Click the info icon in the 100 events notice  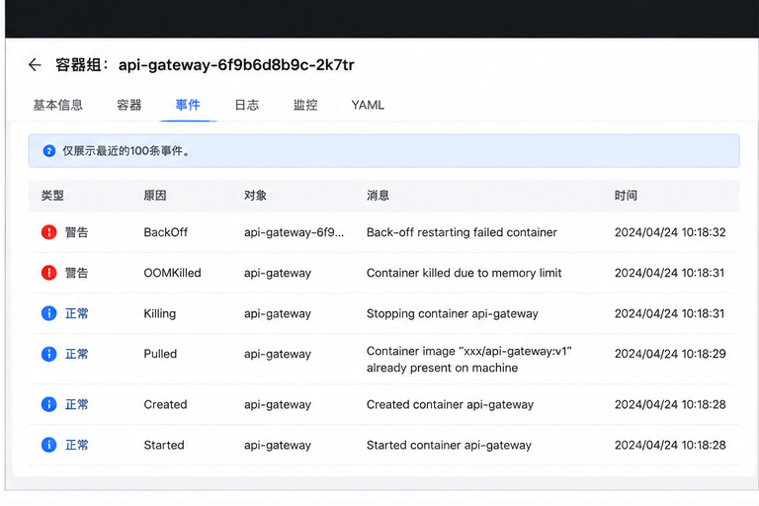click(x=48, y=151)
